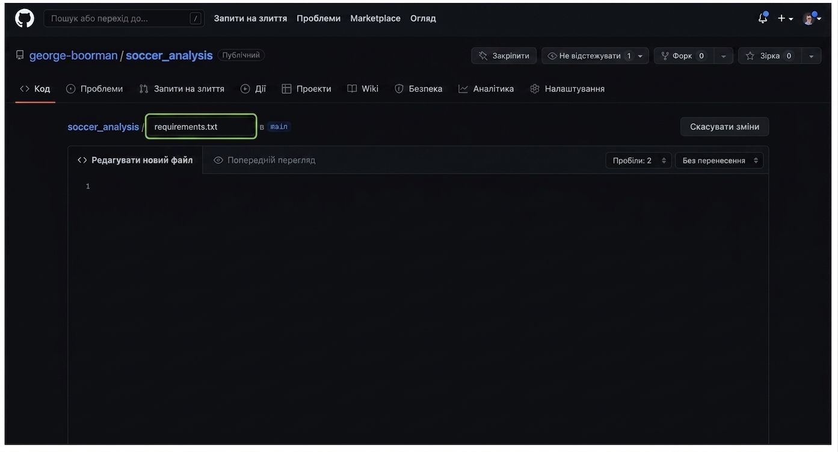Screen dimensions: 838x452
Task: Switch to the Код tab
Action: tap(35, 89)
